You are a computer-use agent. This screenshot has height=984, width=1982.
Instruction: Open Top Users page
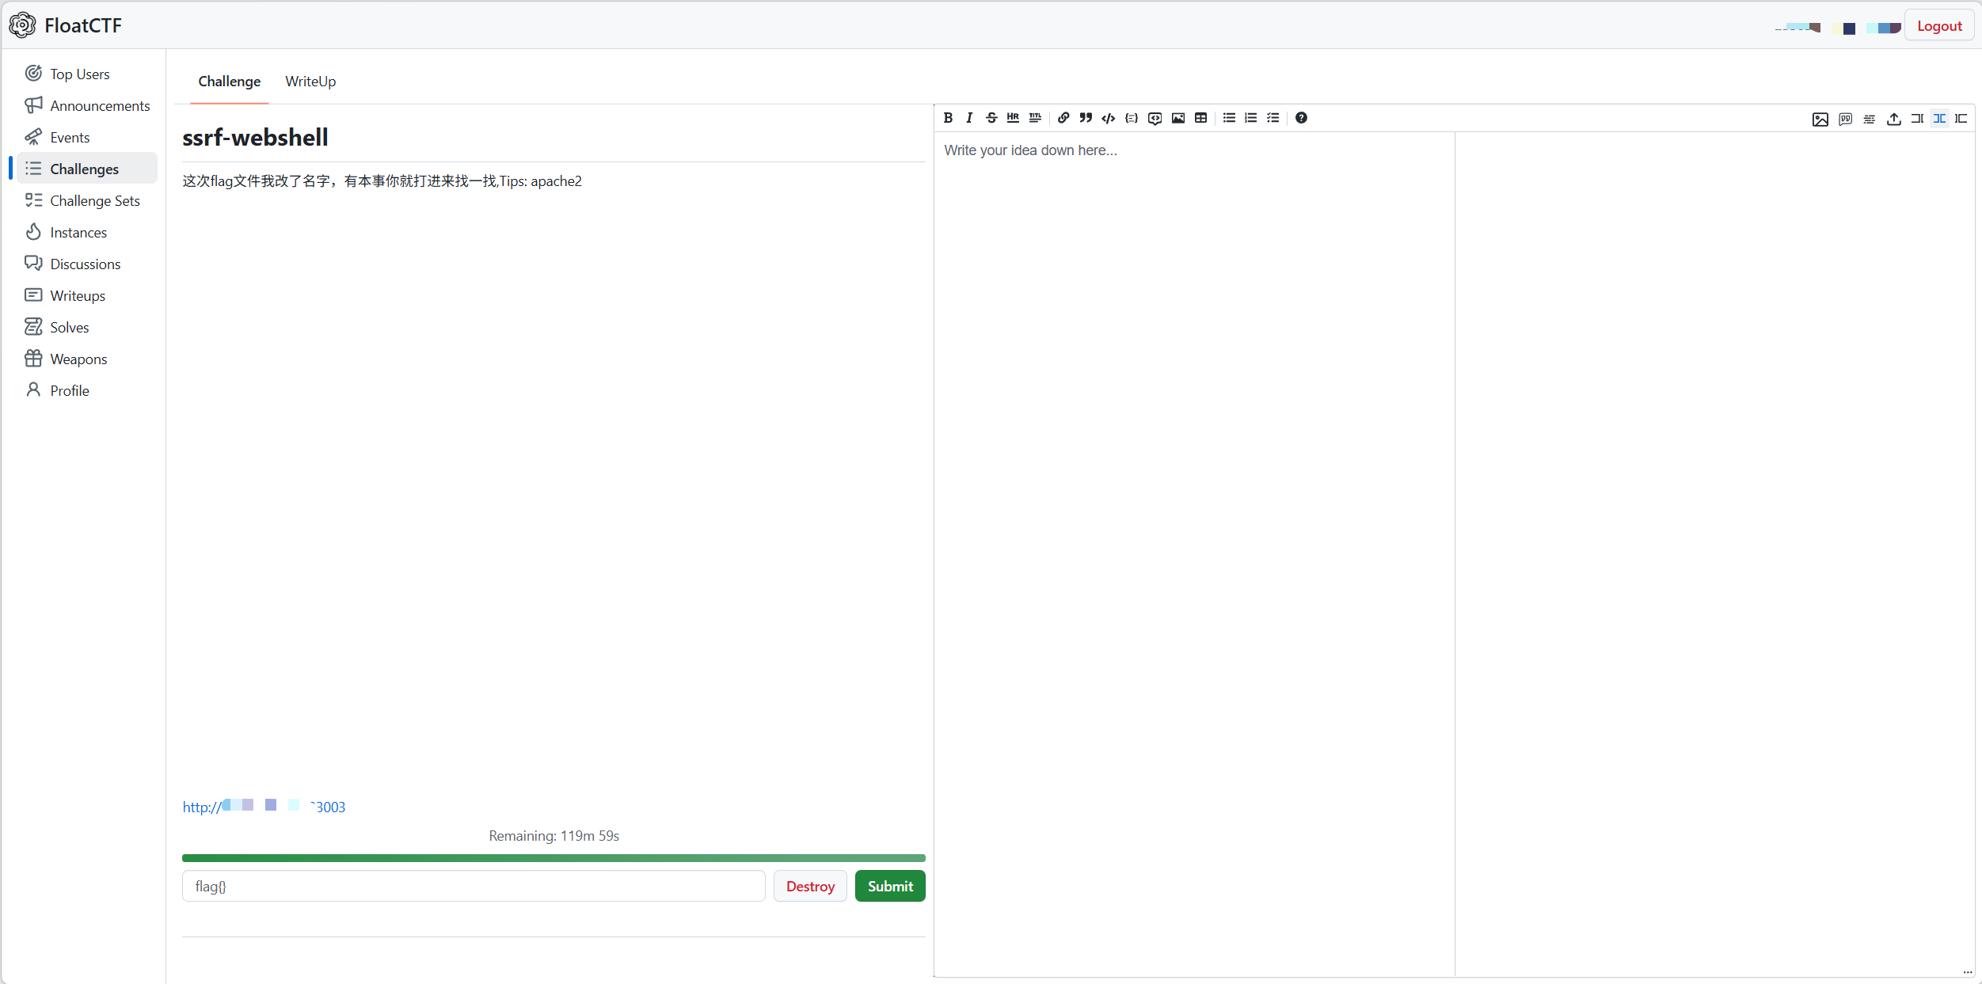86,74
